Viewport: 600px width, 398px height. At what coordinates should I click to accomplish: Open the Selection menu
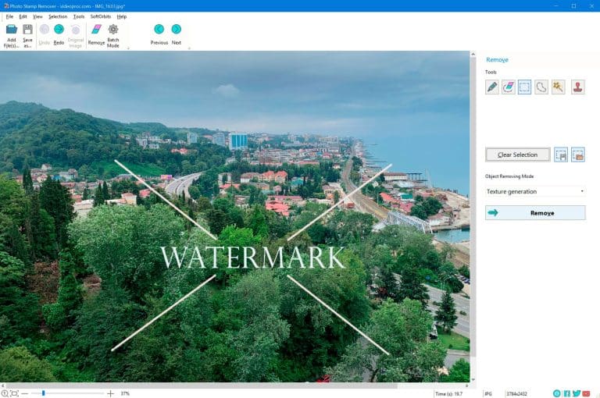[58, 16]
